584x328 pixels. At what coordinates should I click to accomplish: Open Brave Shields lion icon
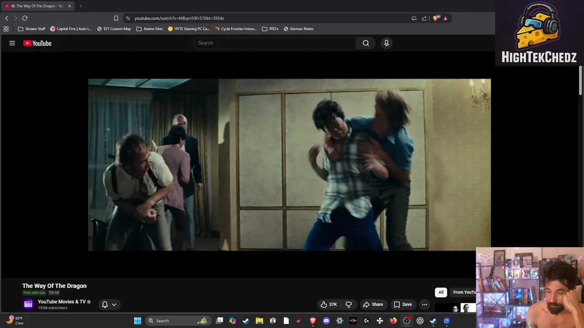[x=436, y=18]
